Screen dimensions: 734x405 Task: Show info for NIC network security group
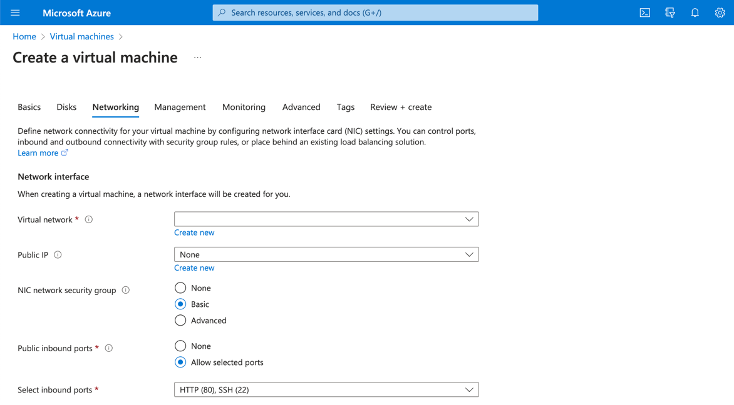pyautogui.click(x=125, y=290)
